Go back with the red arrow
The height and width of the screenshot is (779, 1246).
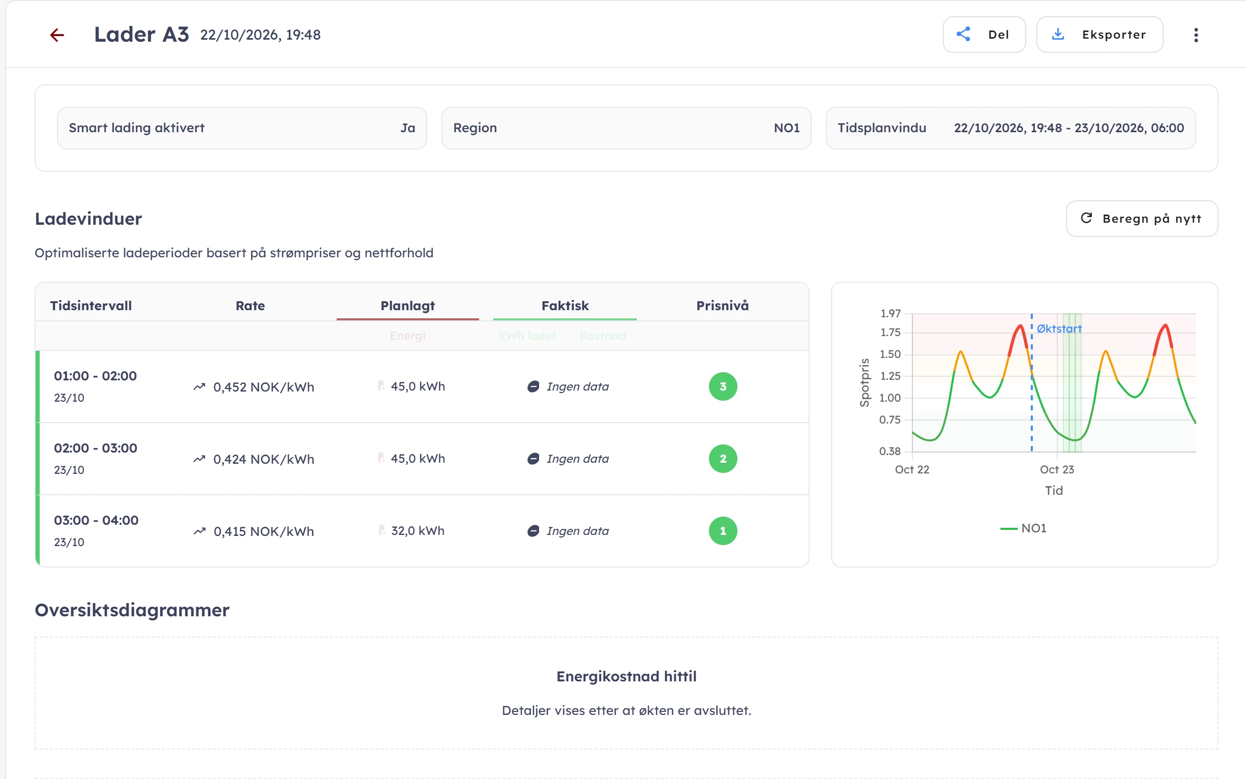(56, 35)
